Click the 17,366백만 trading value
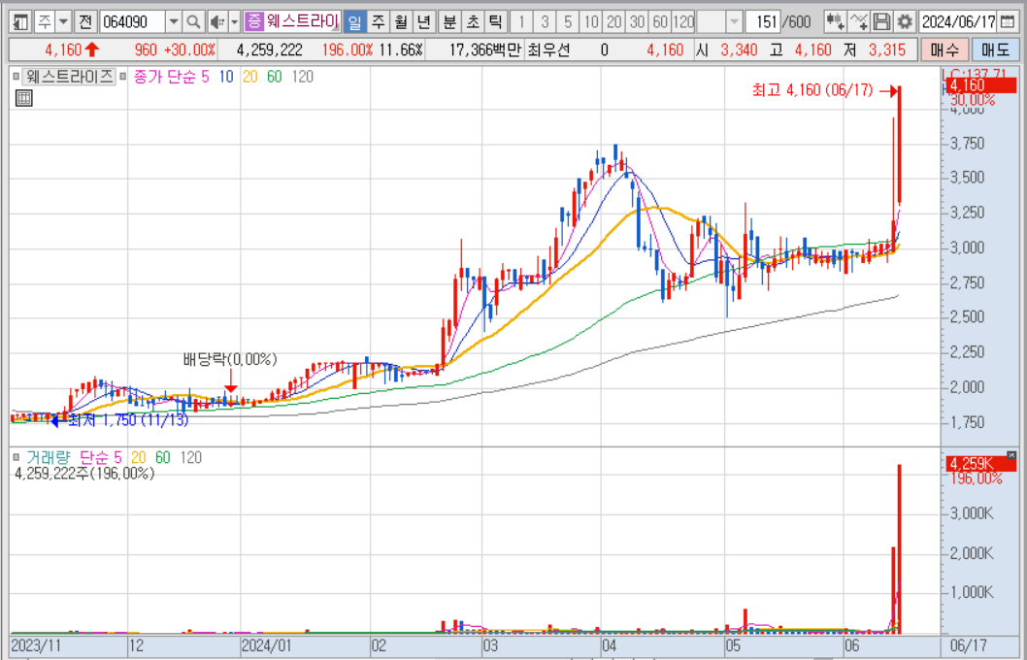The width and height of the screenshot is (1027, 660). tap(484, 49)
